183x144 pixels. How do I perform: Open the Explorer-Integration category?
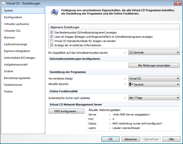[23, 51]
